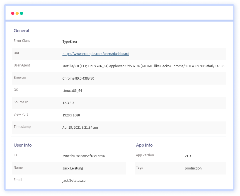This screenshot has width=240, height=196.
Task: Click the name Jack Leistung
Action: [72, 168]
